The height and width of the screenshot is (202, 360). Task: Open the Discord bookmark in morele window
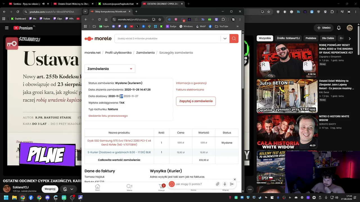point(113,26)
